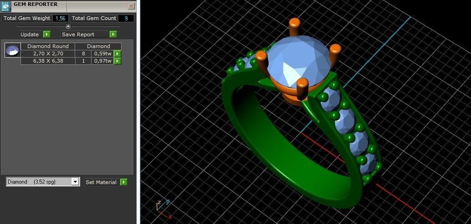This screenshot has width=471, height=224.
Task: Click the 'Diamond' material header cell
Action: pyautogui.click(x=99, y=46)
